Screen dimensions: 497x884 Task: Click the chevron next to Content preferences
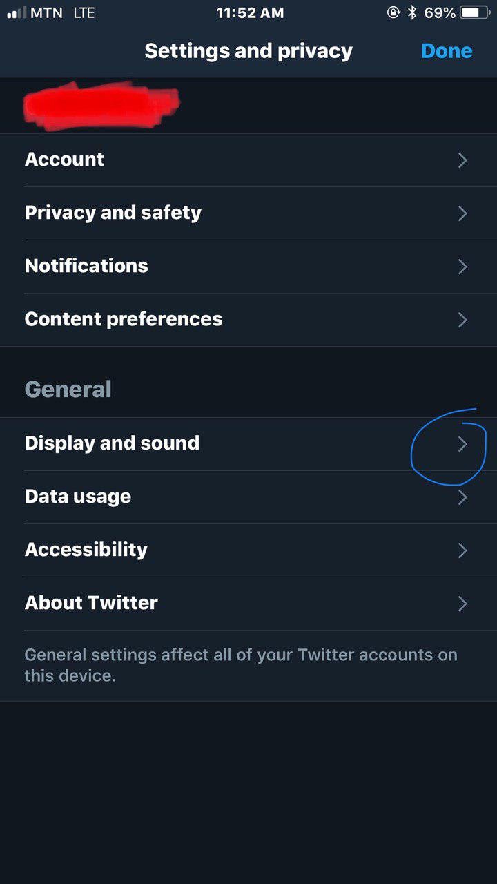click(462, 320)
